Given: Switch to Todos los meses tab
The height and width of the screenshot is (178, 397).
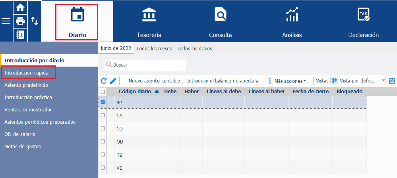Looking at the screenshot, I should (154, 48).
